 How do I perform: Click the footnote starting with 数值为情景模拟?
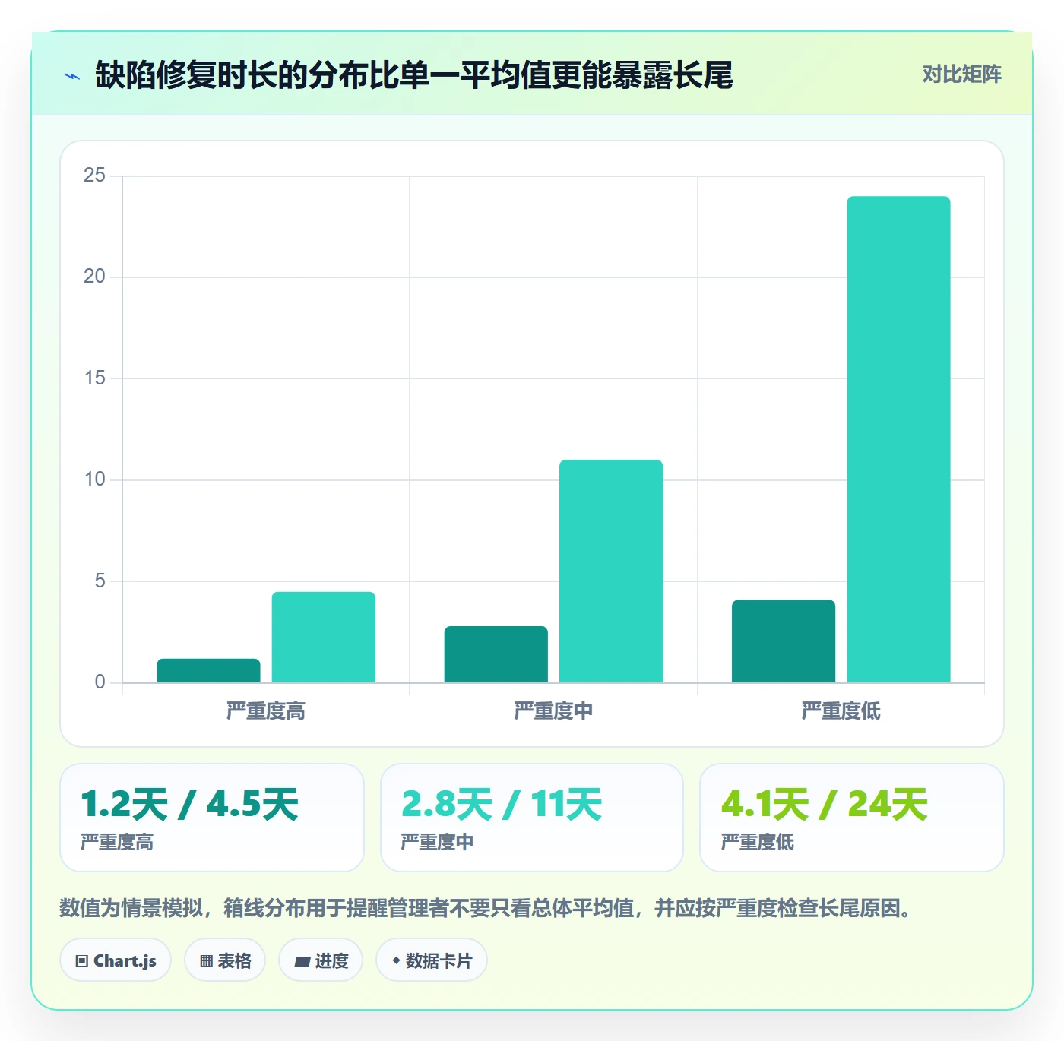coord(486,908)
